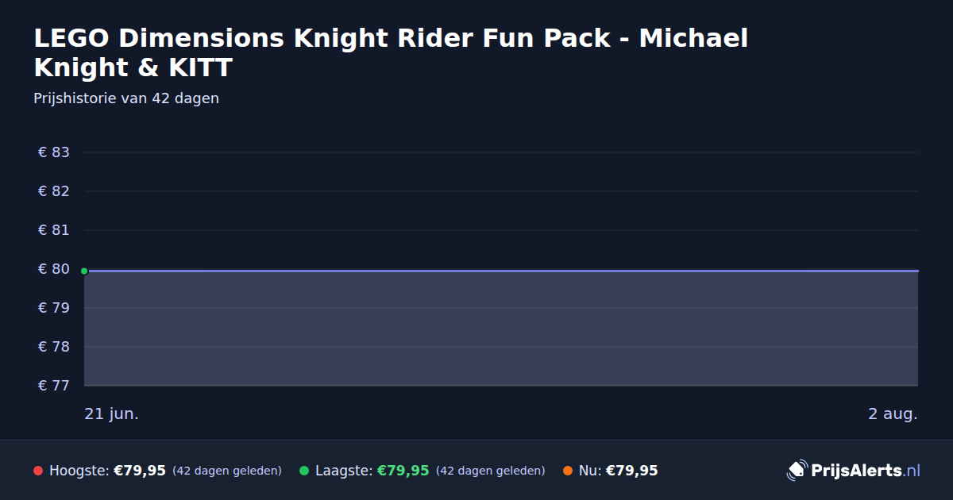Click the green Laagste price €79,95
The width and height of the screenshot is (953, 500).
tap(403, 471)
